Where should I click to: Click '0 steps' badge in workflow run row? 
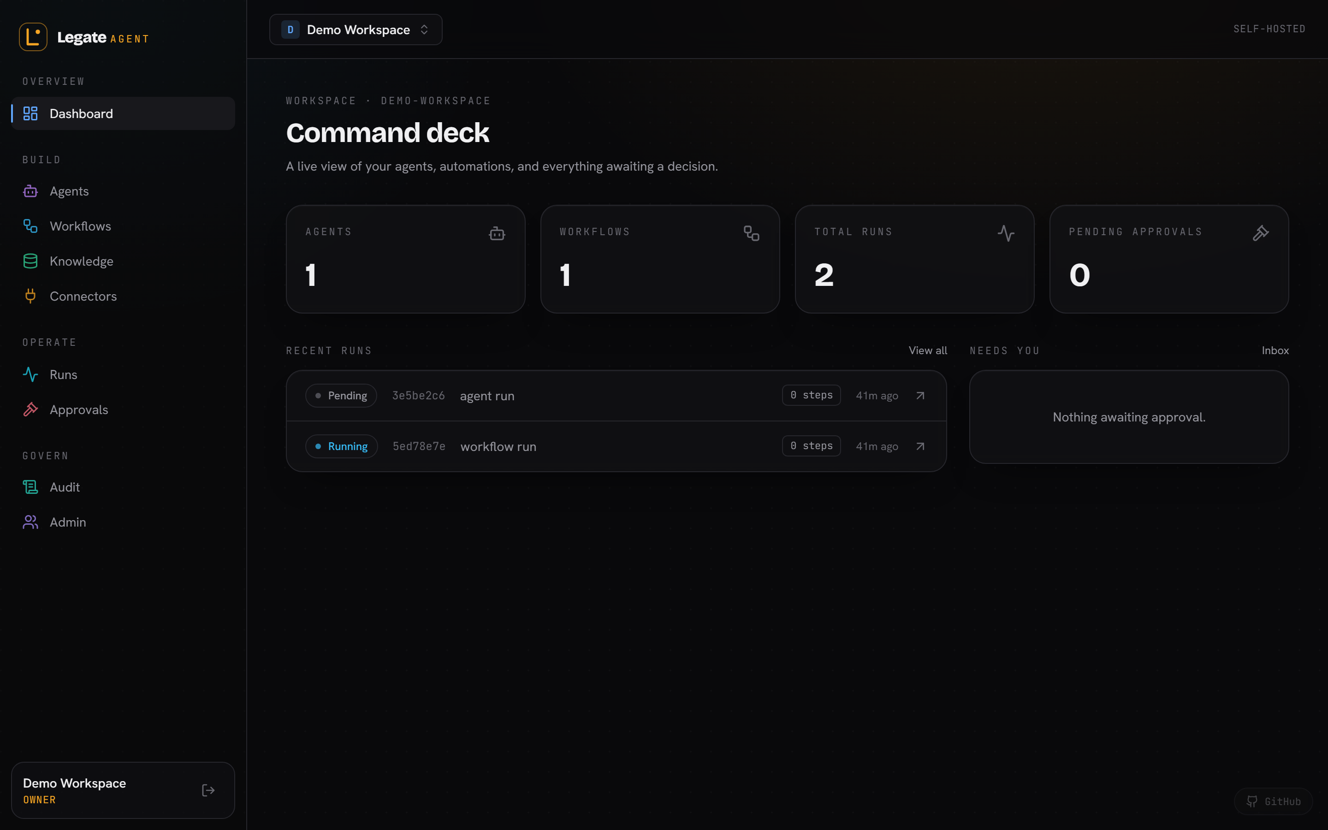811,446
